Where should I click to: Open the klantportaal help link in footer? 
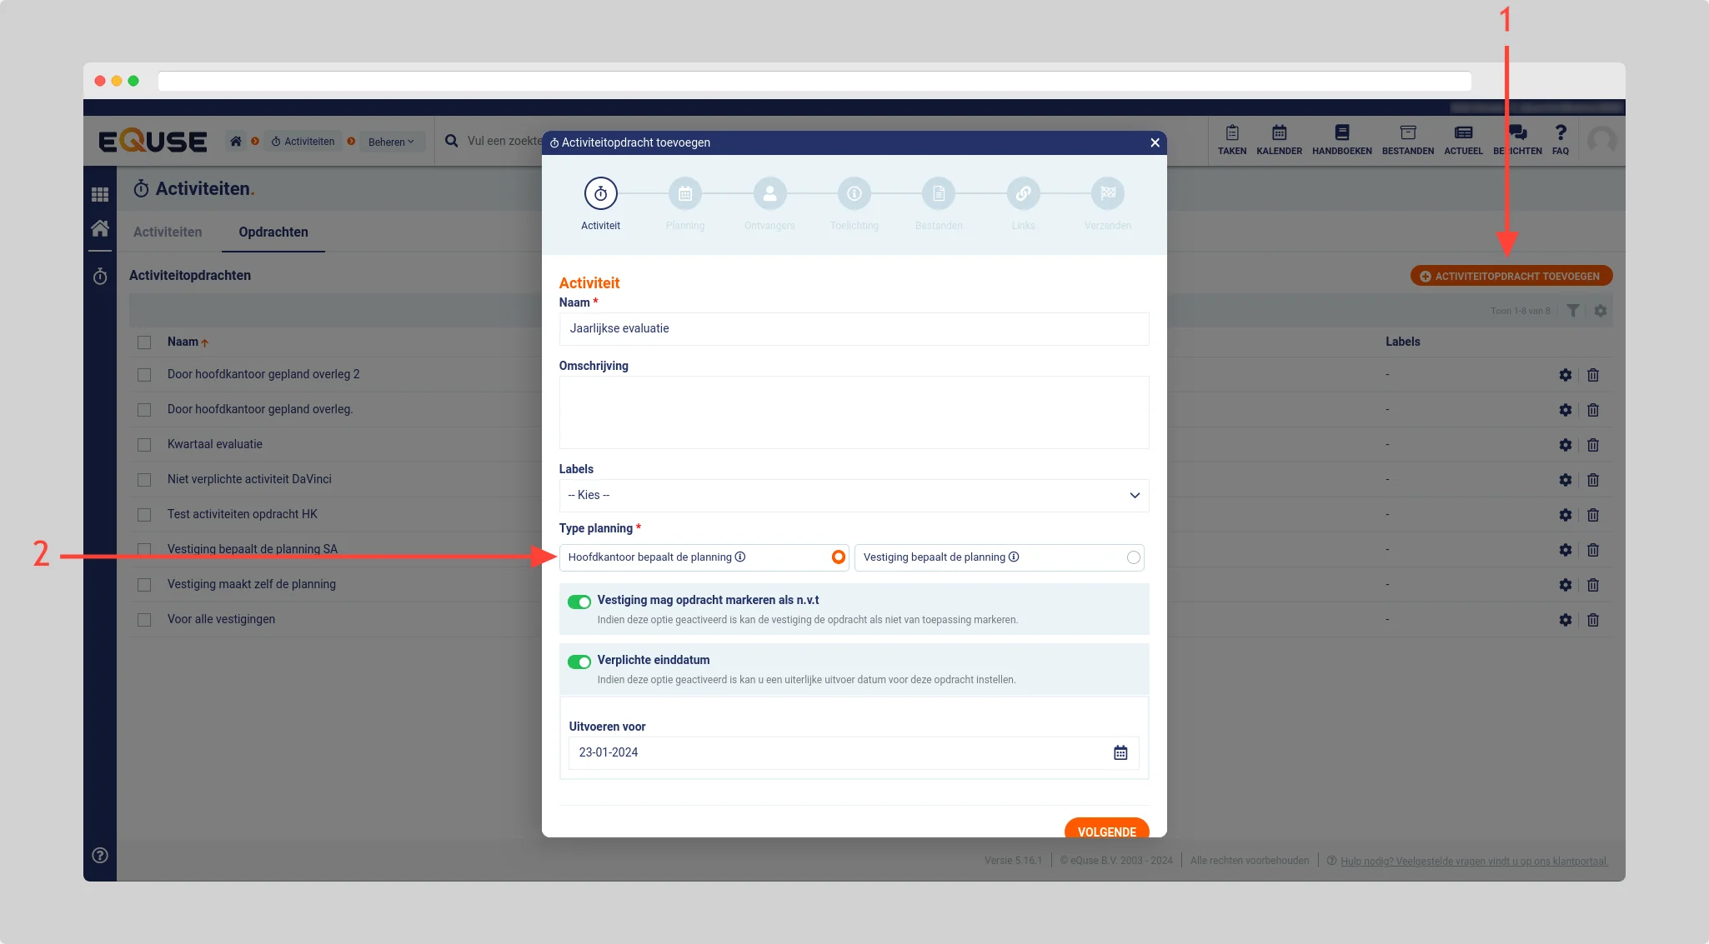coord(1474,861)
